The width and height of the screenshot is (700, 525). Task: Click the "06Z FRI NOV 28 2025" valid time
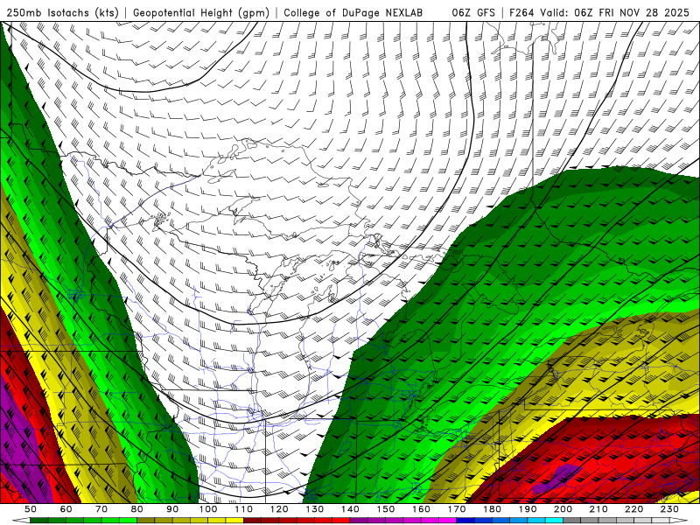click(x=632, y=12)
